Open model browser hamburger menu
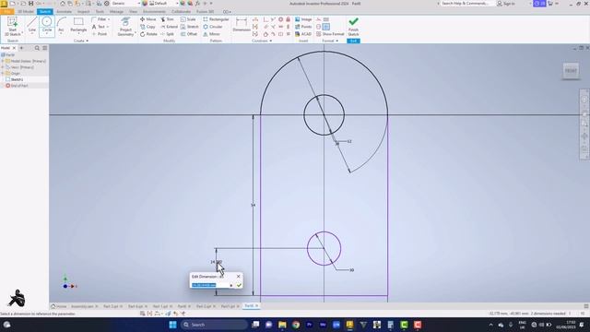 tap(45, 48)
